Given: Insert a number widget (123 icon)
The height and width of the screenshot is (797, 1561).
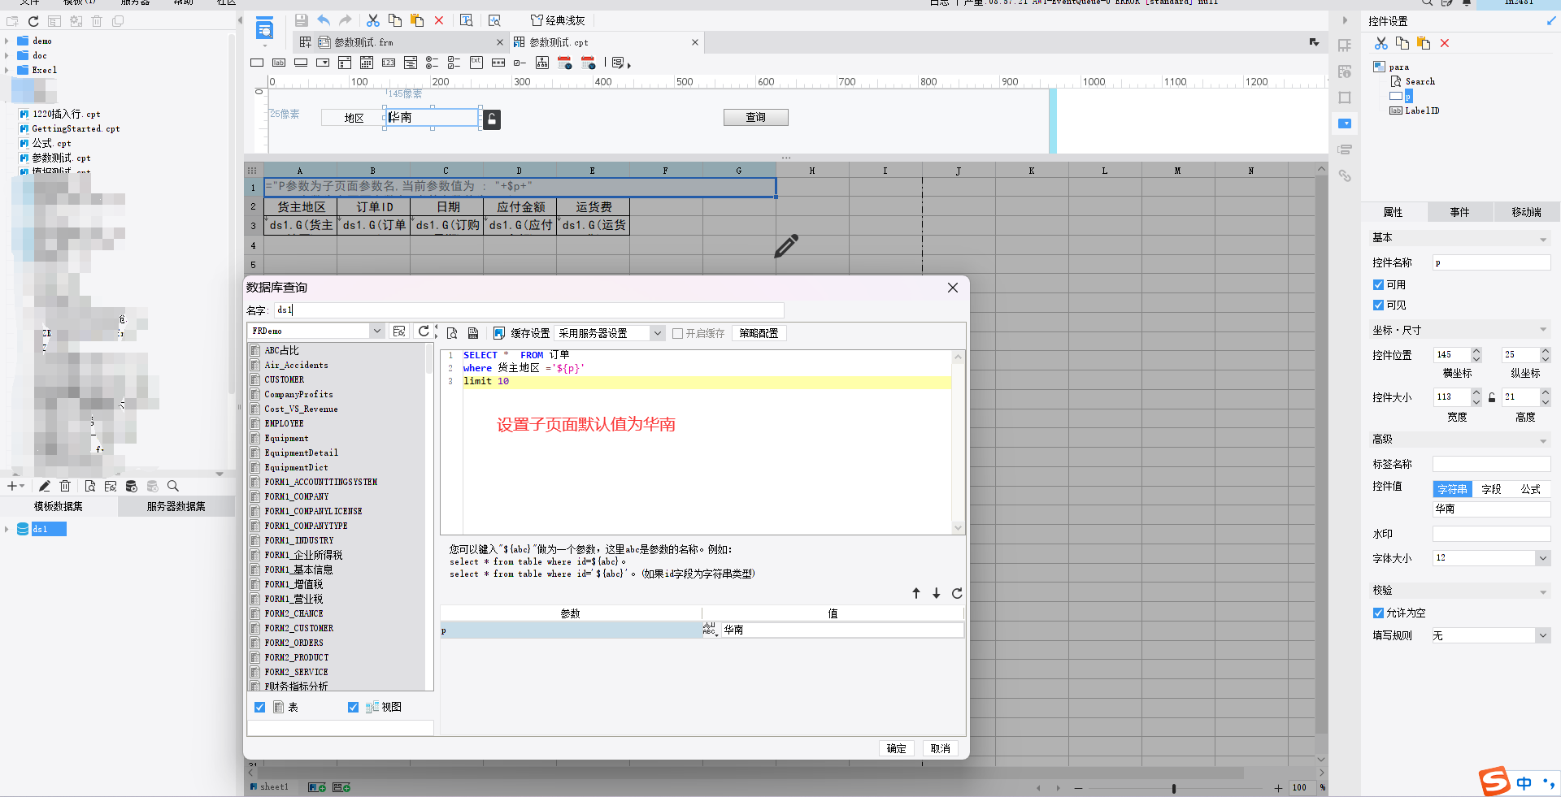Looking at the screenshot, I should coord(389,63).
